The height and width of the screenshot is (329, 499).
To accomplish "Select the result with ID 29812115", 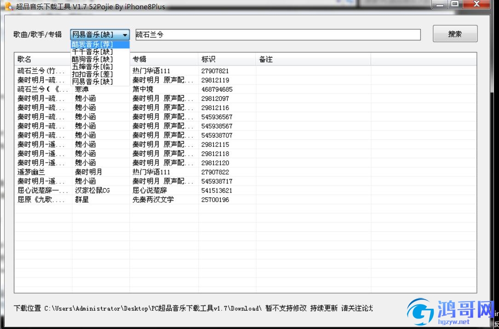I will tap(246, 145).
